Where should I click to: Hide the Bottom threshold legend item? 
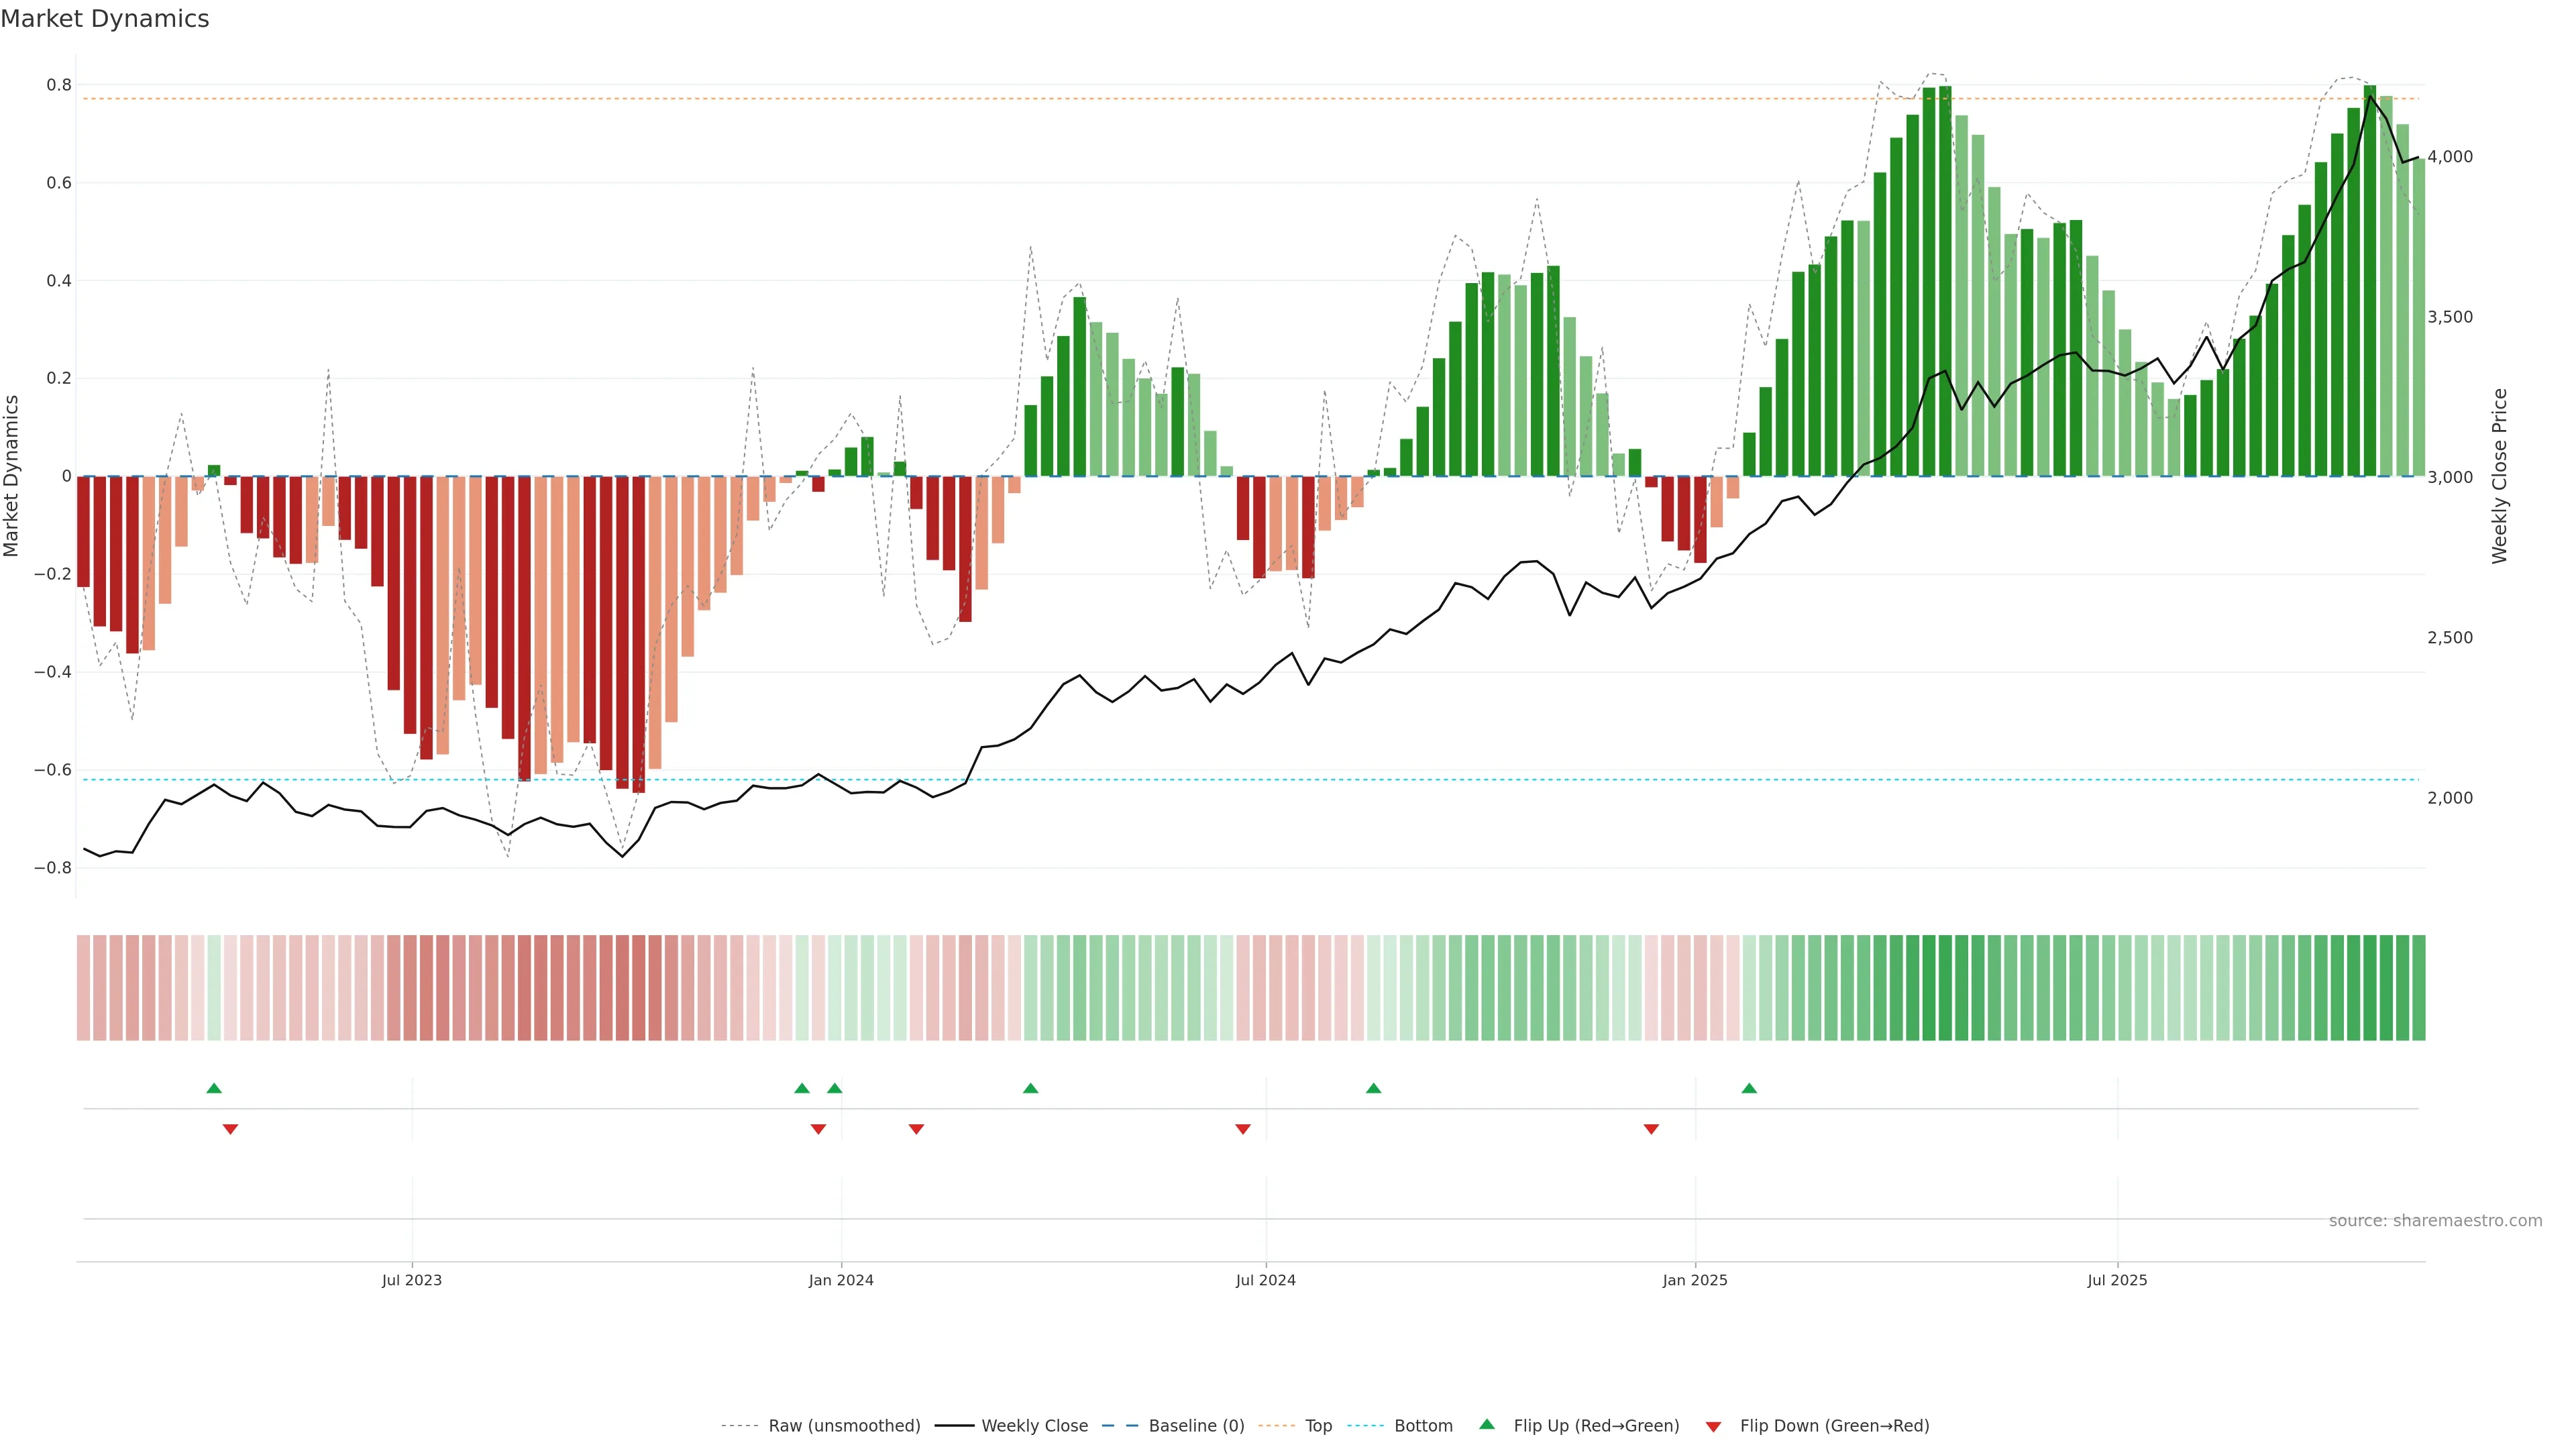point(1423,1426)
